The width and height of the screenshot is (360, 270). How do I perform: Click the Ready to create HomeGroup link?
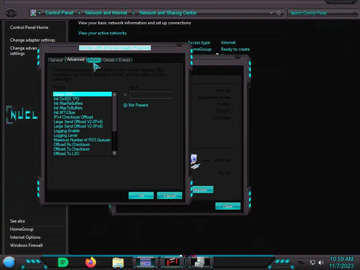point(235,49)
